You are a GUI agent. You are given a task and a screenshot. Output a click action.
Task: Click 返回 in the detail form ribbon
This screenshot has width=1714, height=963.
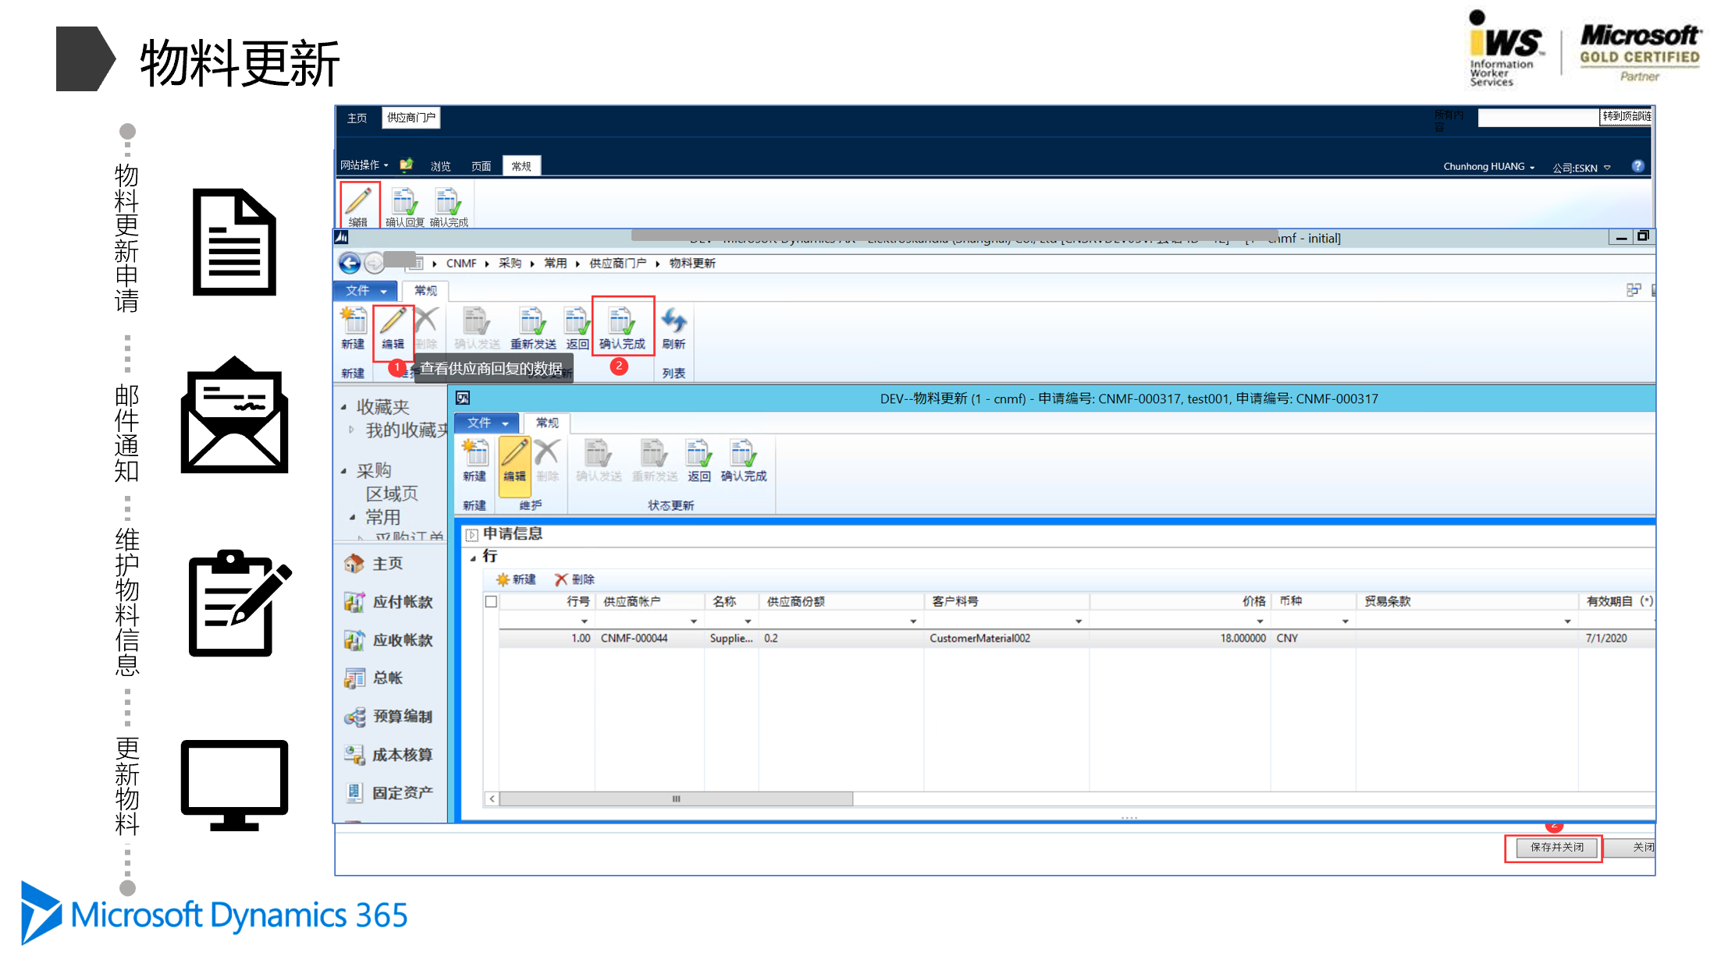pos(699,461)
